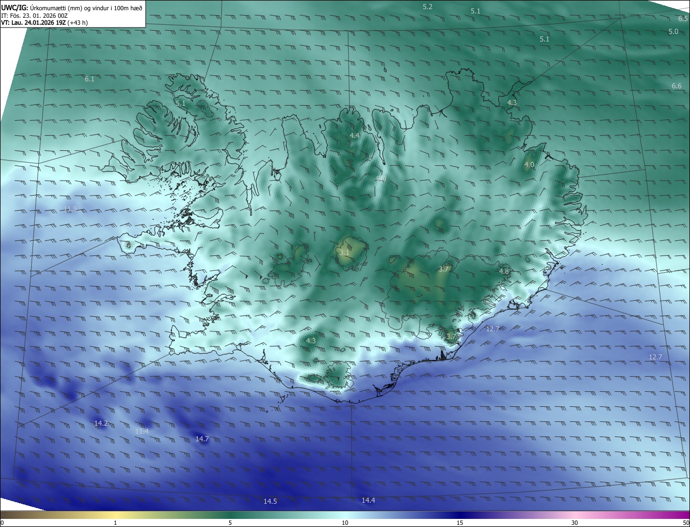Click the 6.5 value label

(683, 19)
